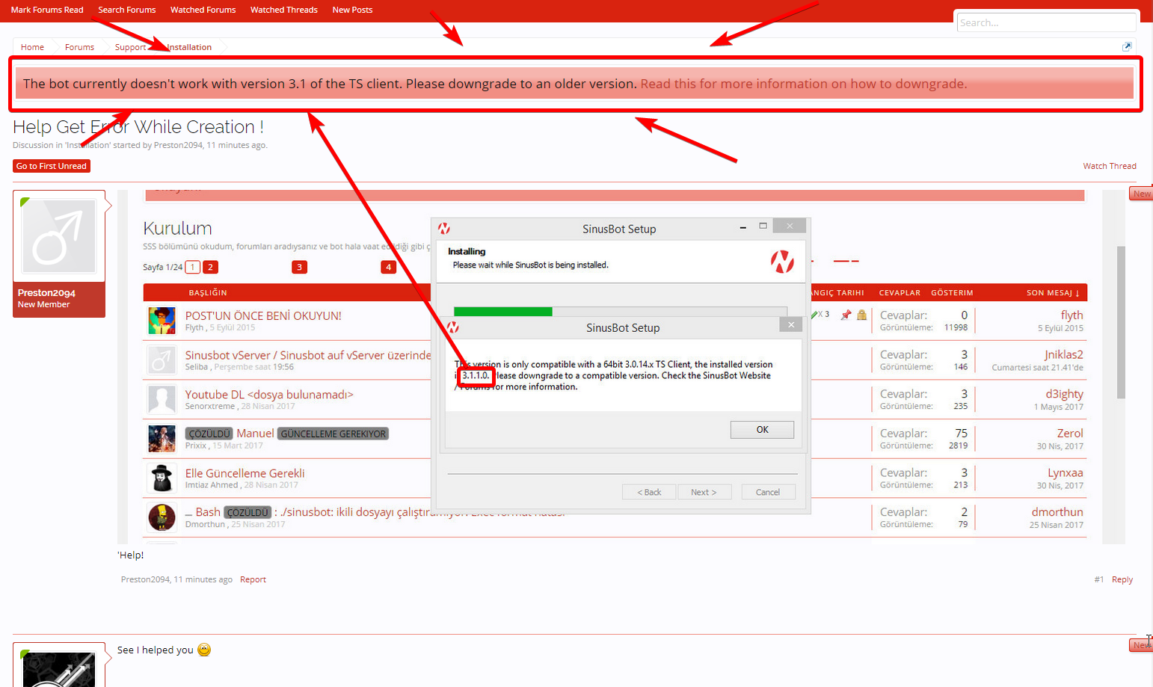Click SinusBot logo icon in installer header
This screenshot has width=1153, height=687.
[x=782, y=262]
